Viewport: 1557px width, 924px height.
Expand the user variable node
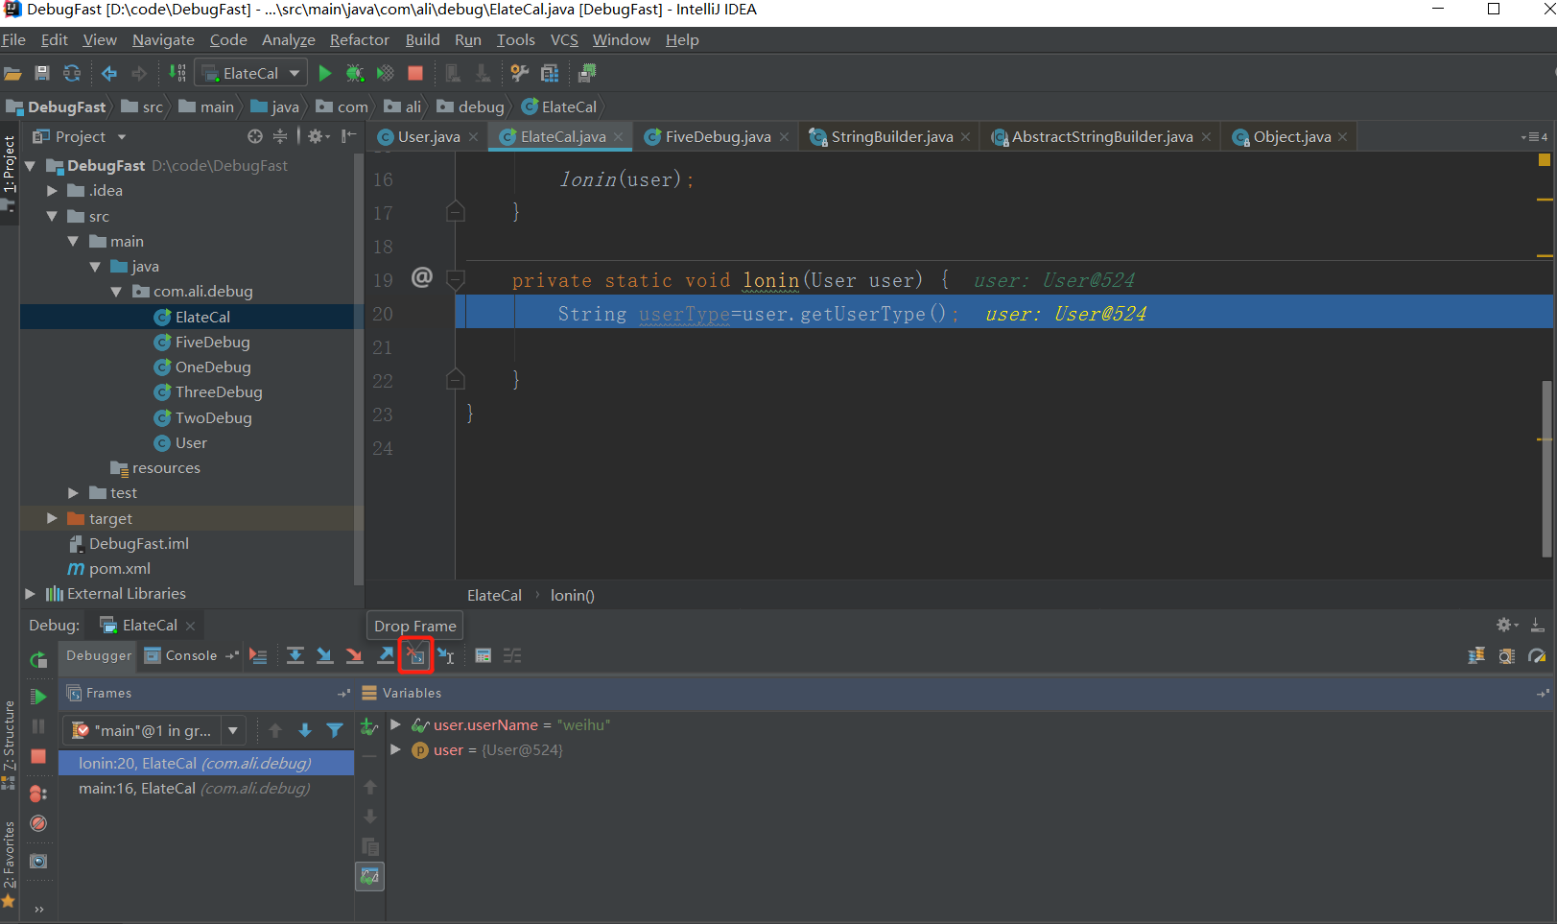click(x=395, y=750)
